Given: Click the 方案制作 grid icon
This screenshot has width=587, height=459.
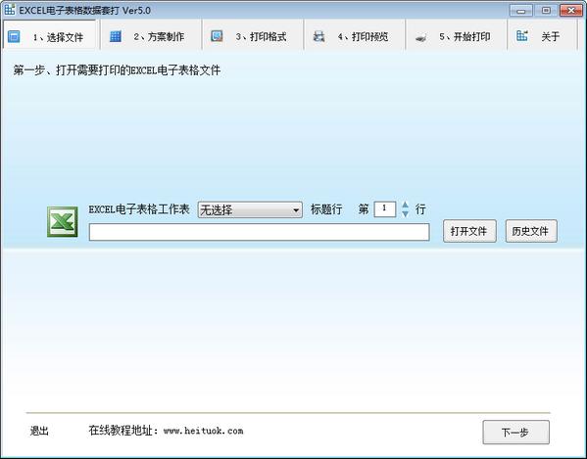Looking at the screenshot, I should (x=116, y=36).
